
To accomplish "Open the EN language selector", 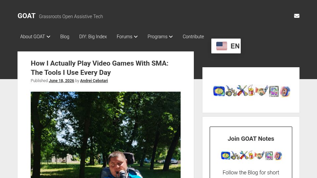I will click(x=226, y=46).
